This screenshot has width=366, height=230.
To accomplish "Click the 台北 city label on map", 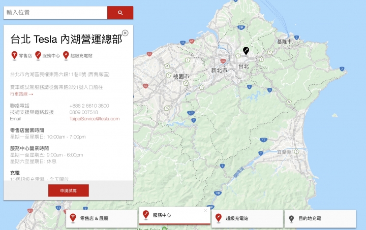I will [x=243, y=66].
